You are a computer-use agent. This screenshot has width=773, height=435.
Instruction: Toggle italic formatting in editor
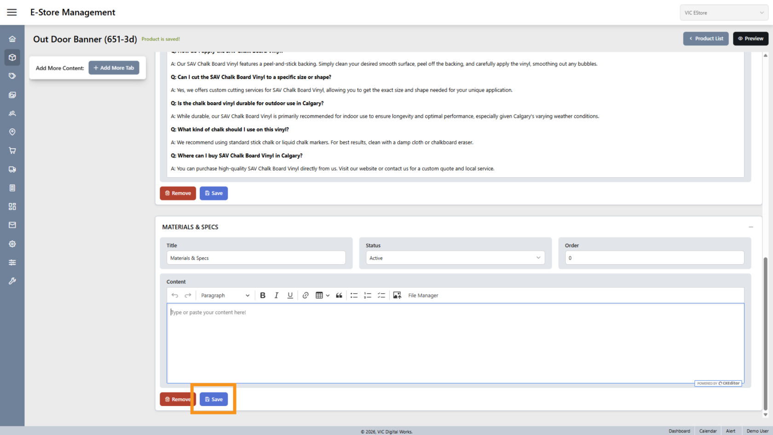point(277,296)
